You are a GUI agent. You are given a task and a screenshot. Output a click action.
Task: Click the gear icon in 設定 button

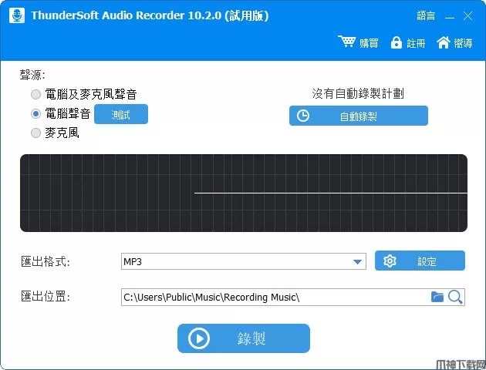pos(390,261)
